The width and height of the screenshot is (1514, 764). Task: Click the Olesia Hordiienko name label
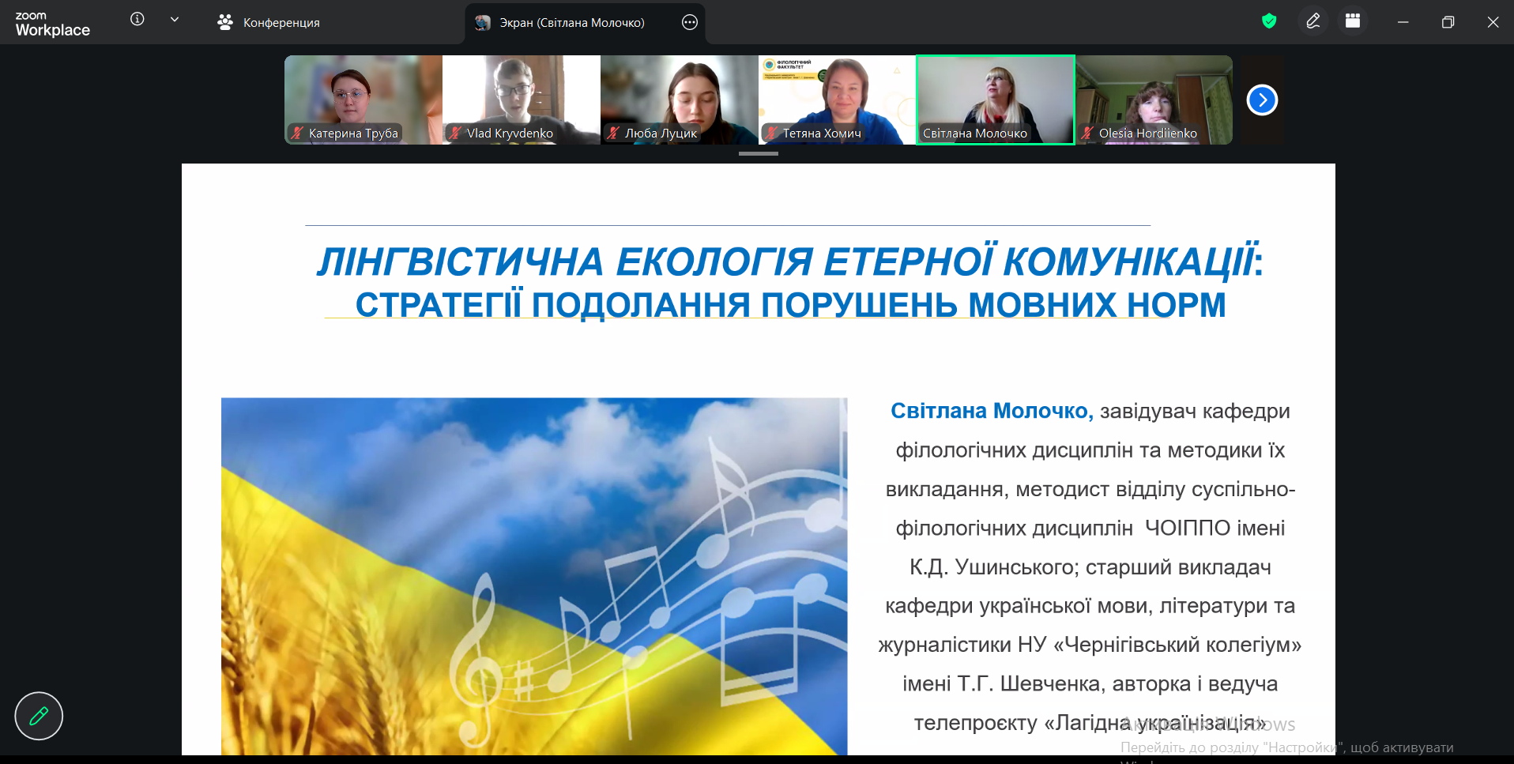[x=1147, y=134]
